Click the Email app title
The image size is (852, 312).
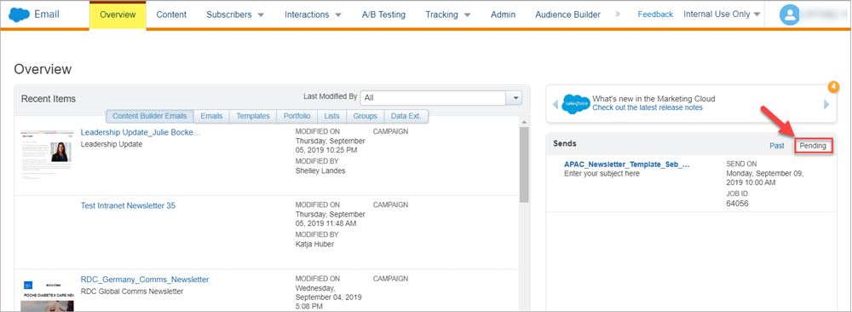coord(47,14)
